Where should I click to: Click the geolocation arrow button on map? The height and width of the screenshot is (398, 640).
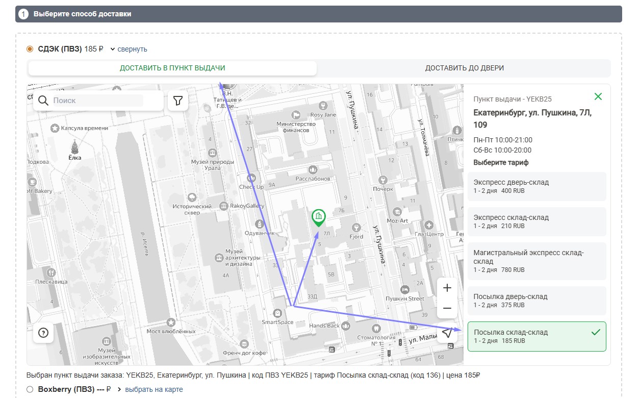(447, 333)
